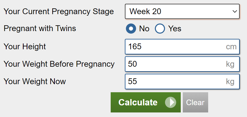Image resolution: width=247 pixels, height=117 pixels.
Task: Focus the Your Height field showing 165
Action: tap(182, 47)
